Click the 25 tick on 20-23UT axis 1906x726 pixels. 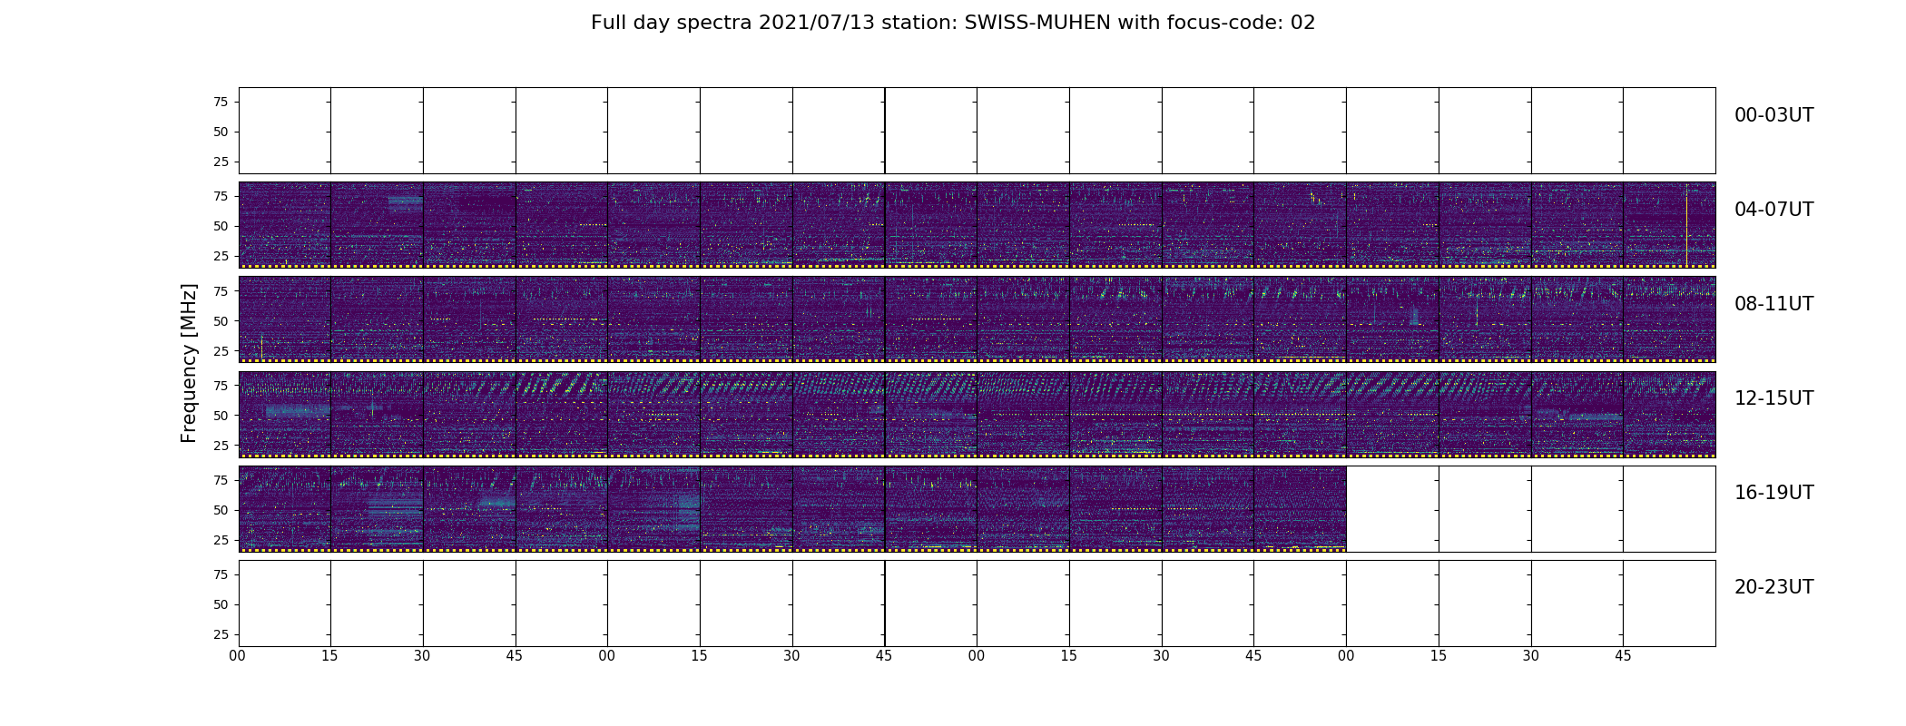221,634
